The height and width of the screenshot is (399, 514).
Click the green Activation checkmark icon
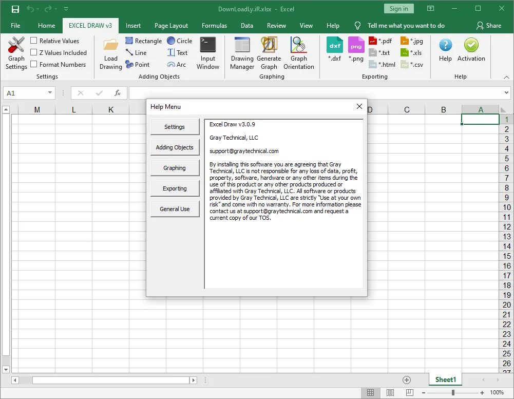point(471,45)
